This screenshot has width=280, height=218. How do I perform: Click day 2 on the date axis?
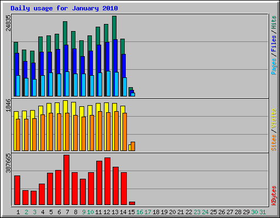pos(26,212)
